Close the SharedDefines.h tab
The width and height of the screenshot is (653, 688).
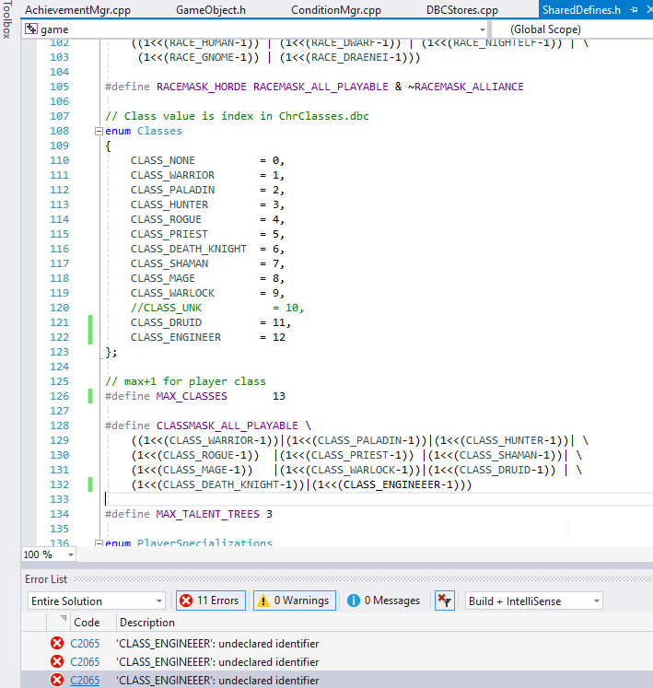649,9
